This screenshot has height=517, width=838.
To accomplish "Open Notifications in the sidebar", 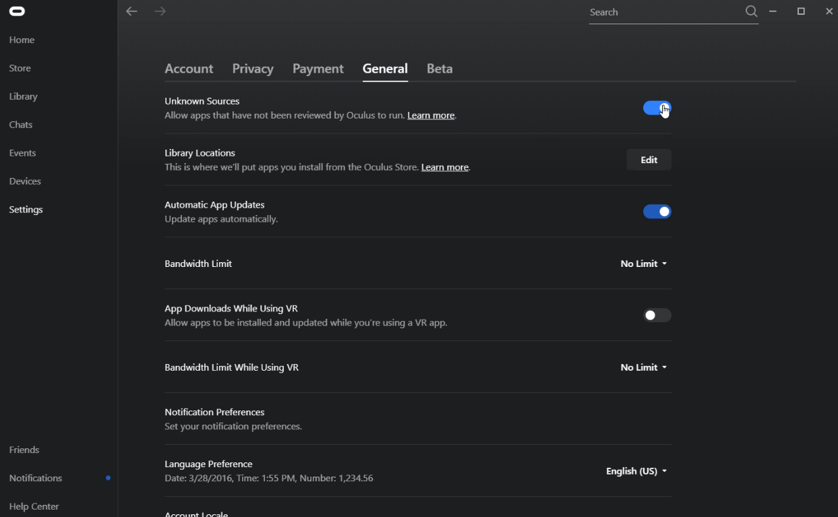I will [36, 478].
